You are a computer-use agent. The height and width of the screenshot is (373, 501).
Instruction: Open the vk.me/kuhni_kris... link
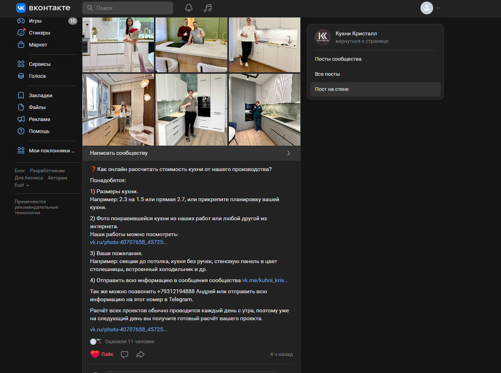pos(265,280)
